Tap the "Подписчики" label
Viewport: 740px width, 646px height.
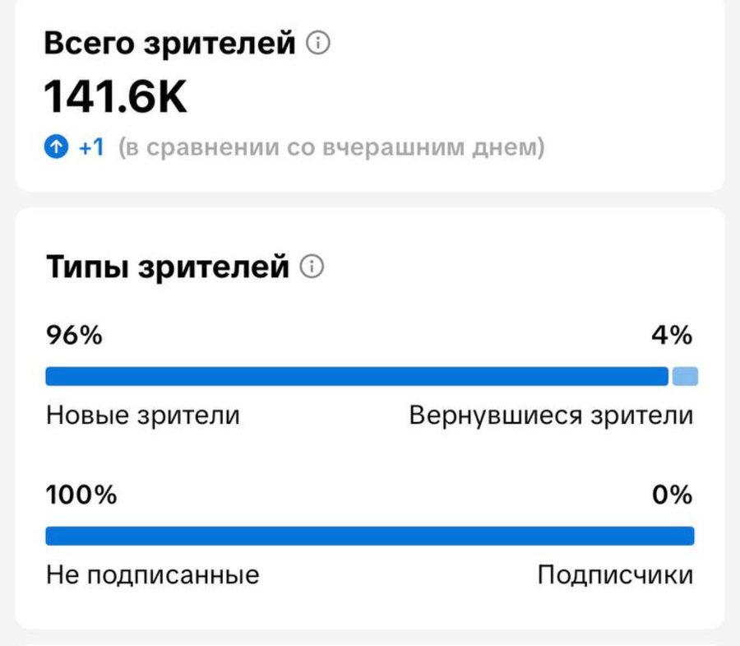615,574
